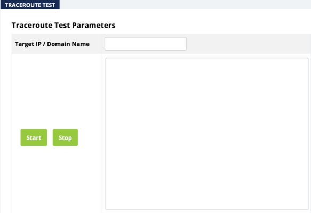Cancel the traceroute by clicking Stop

point(65,137)
